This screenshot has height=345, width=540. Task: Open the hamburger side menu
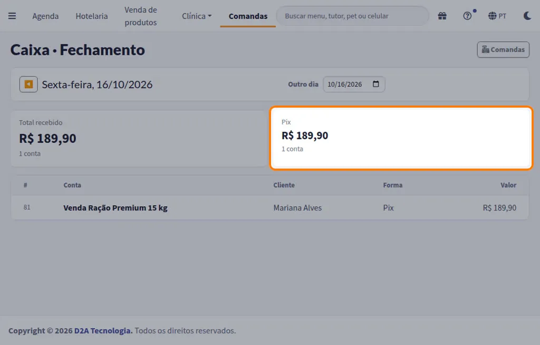click(12, 16)
